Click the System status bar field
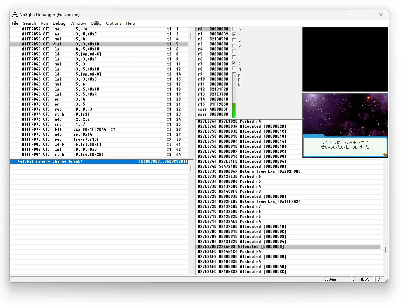This screenshot has width=402, height=305. tap(337, 279)
